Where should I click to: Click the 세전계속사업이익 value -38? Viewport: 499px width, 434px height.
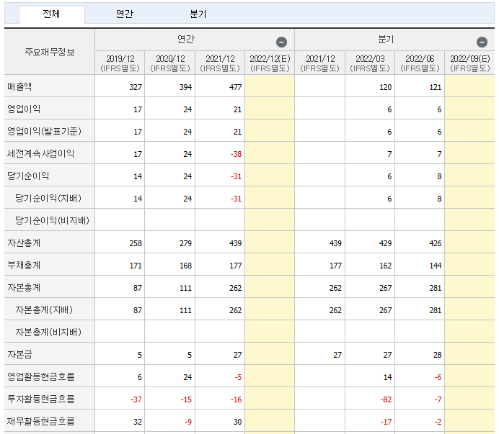click(236, 154)
